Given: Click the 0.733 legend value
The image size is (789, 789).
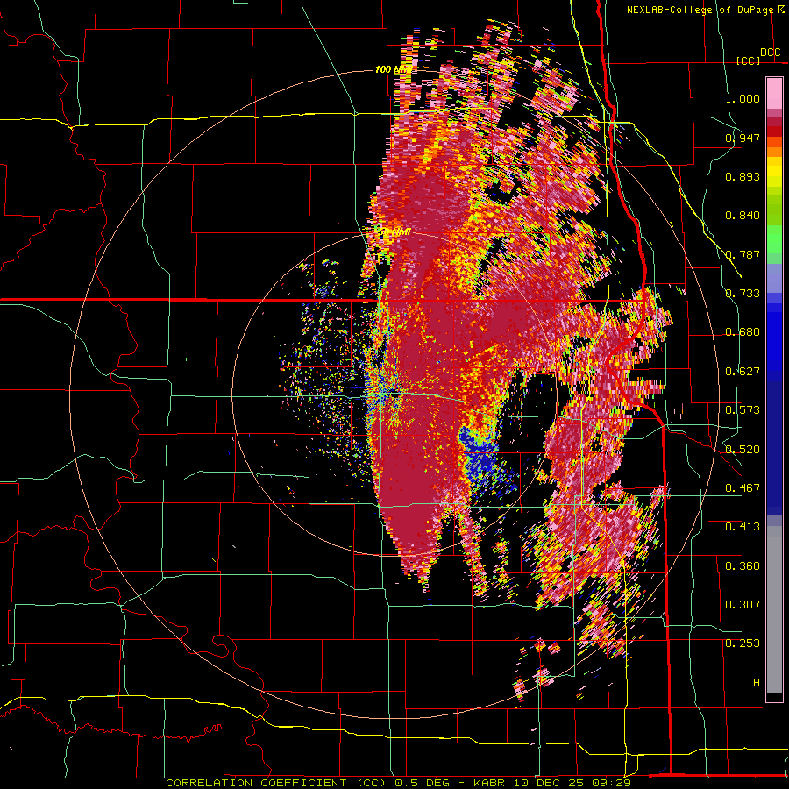Looking at the screenshot, I should click(743, 294).
